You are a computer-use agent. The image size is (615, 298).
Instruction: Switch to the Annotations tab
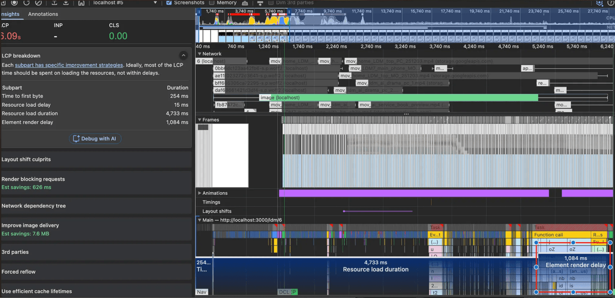point(43,14)
